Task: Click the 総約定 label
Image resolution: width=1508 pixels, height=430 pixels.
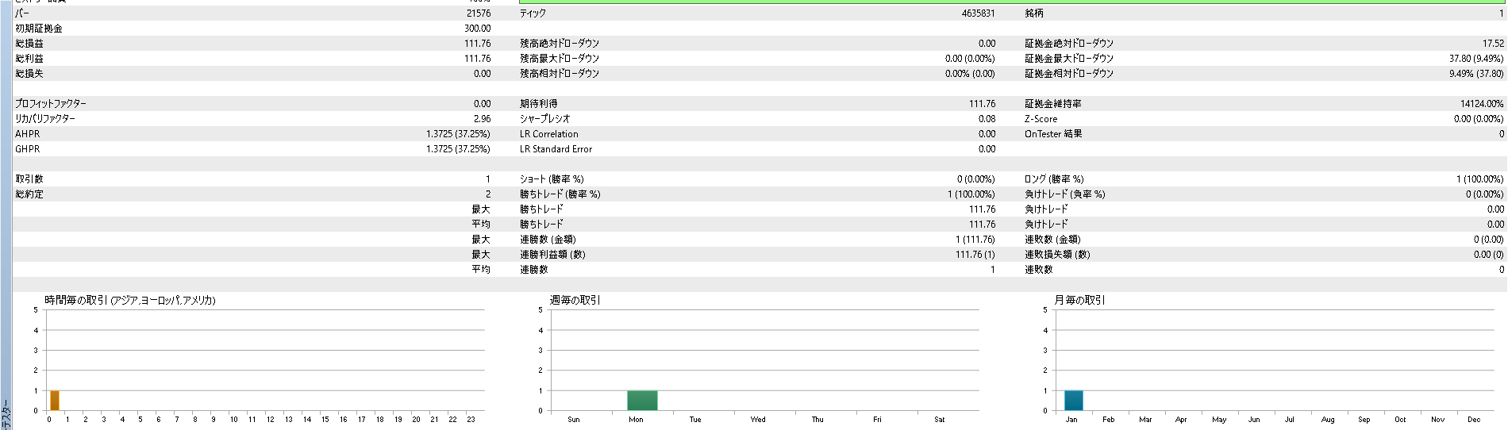Action: click(29, 194)
